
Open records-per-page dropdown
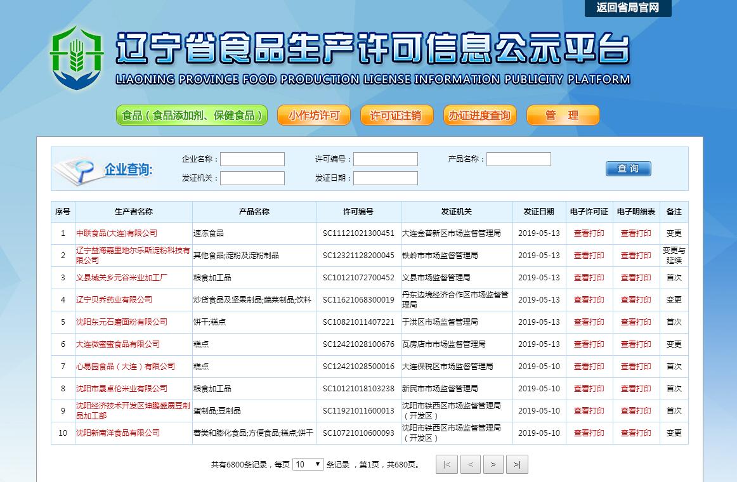tap(308, 464)
